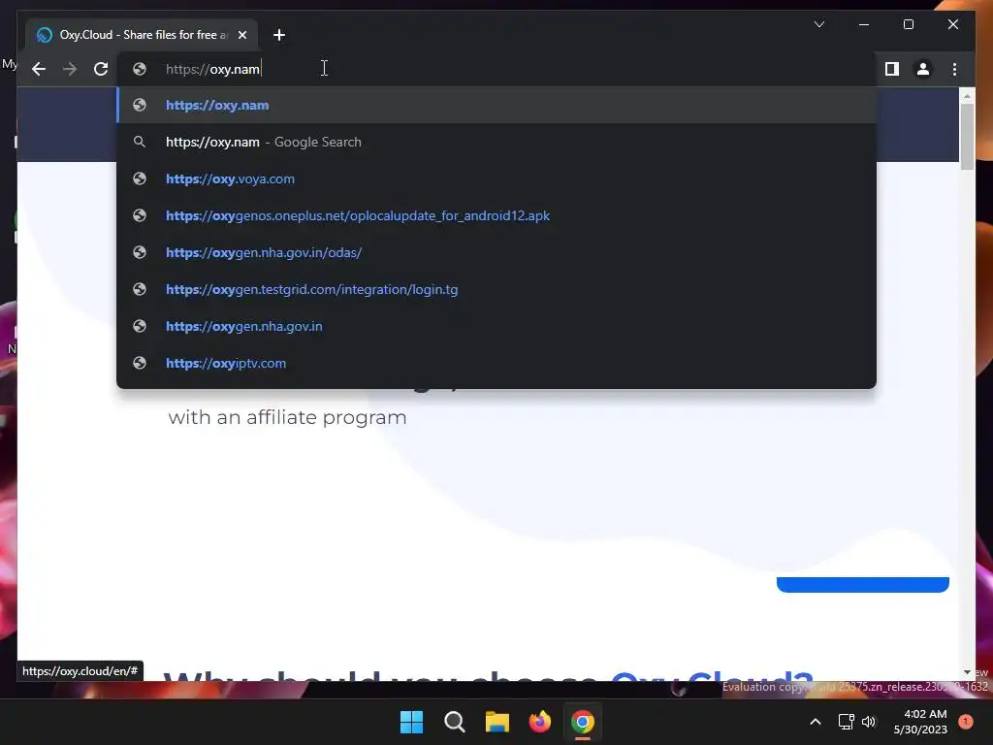The image size is (993, 745).
Task: Toggle the Chrome side panel
Action: [892, 69]
